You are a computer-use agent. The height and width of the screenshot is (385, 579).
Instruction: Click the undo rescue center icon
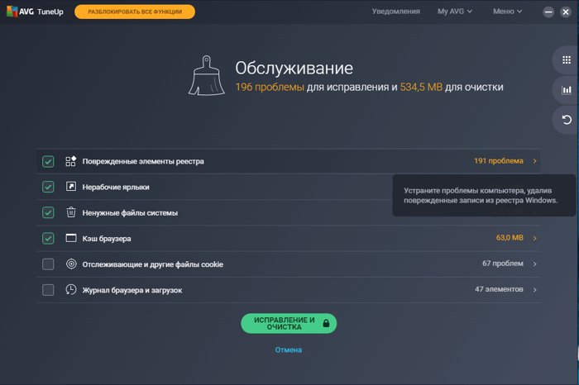[x=567, y=120]
